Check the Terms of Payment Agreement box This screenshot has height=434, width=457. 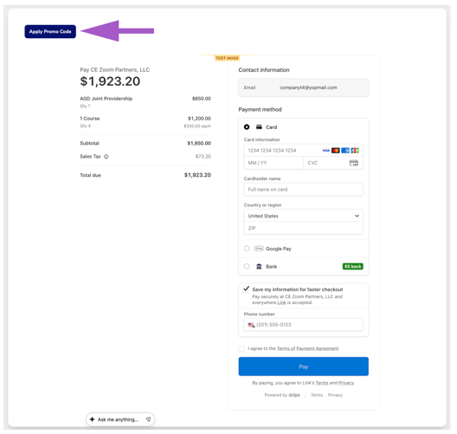(x=241, y=348)
